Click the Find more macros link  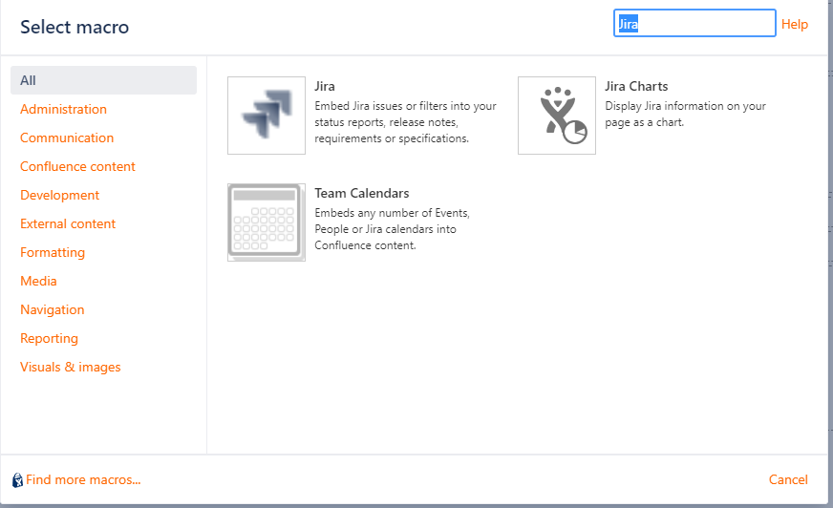tap(83, 480)
